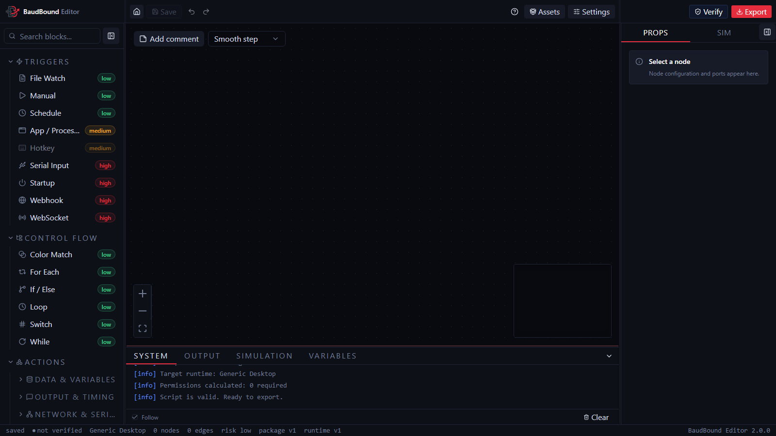Click 'Generic Desktop' in status bar

pyautogui.click(x=118, y=430)
